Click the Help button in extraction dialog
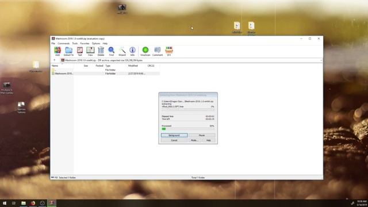 pyautogui.click(x=208, y=140)
